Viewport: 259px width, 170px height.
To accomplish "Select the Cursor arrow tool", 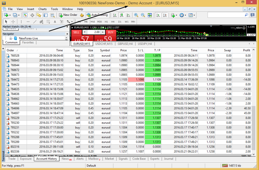I will click(x=6, y=22).
